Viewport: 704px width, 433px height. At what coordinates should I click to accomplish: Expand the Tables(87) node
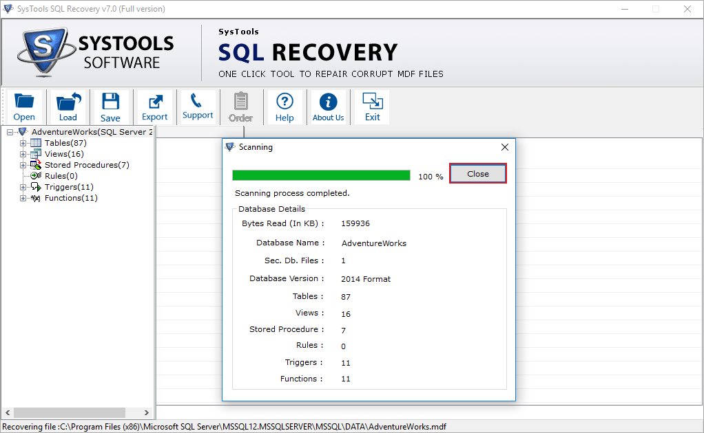[x=21, y=142]
